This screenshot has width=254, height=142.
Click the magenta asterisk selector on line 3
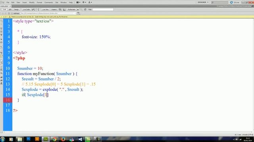coord(18,31)
